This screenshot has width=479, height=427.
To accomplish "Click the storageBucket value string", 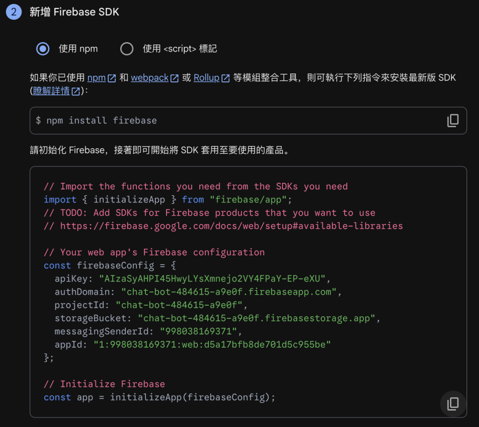I will pyautogui.click(x=256, y=318).
